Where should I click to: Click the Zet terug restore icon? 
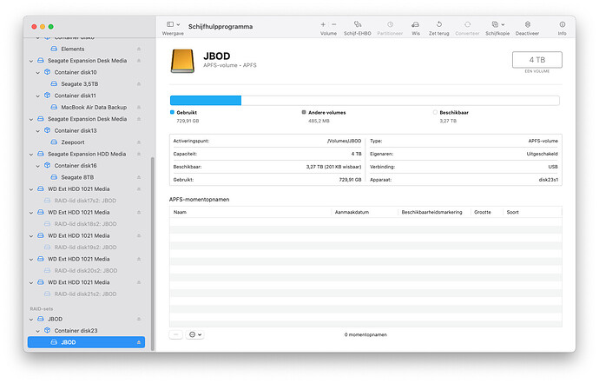click(438, 24)
